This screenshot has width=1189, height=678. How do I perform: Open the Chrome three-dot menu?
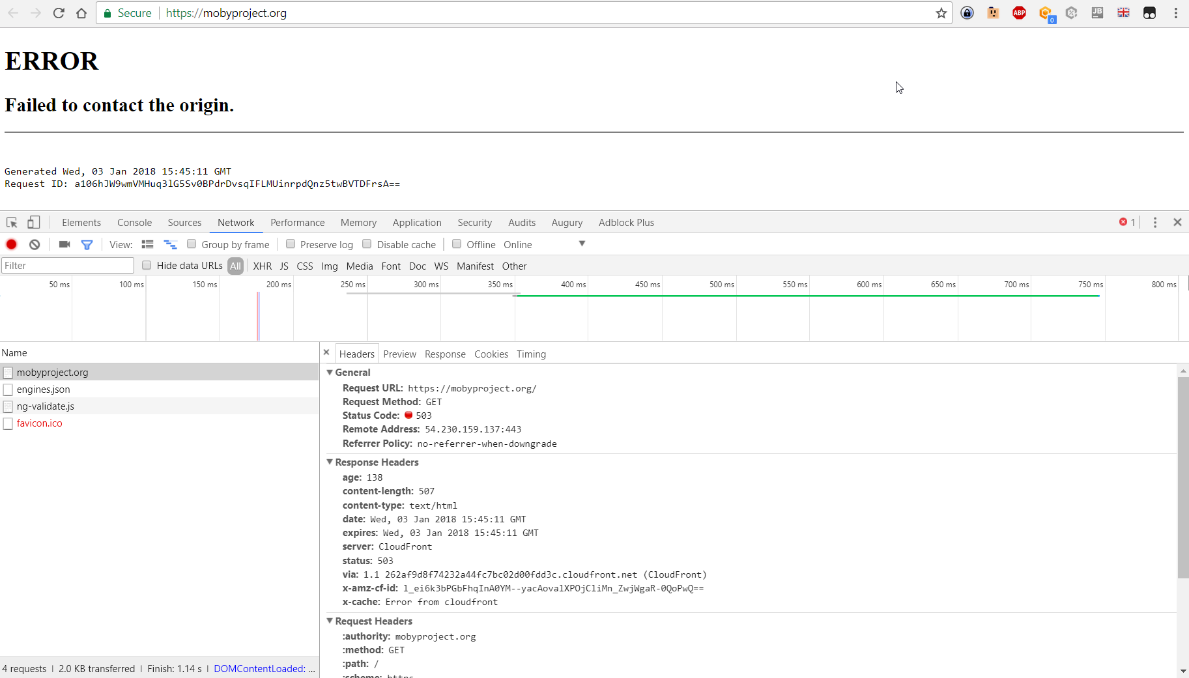click(x=1176, y=13)
